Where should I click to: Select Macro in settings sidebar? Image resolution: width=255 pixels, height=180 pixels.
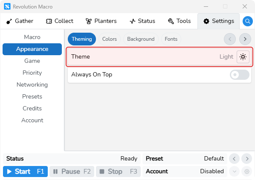(32, 37)
